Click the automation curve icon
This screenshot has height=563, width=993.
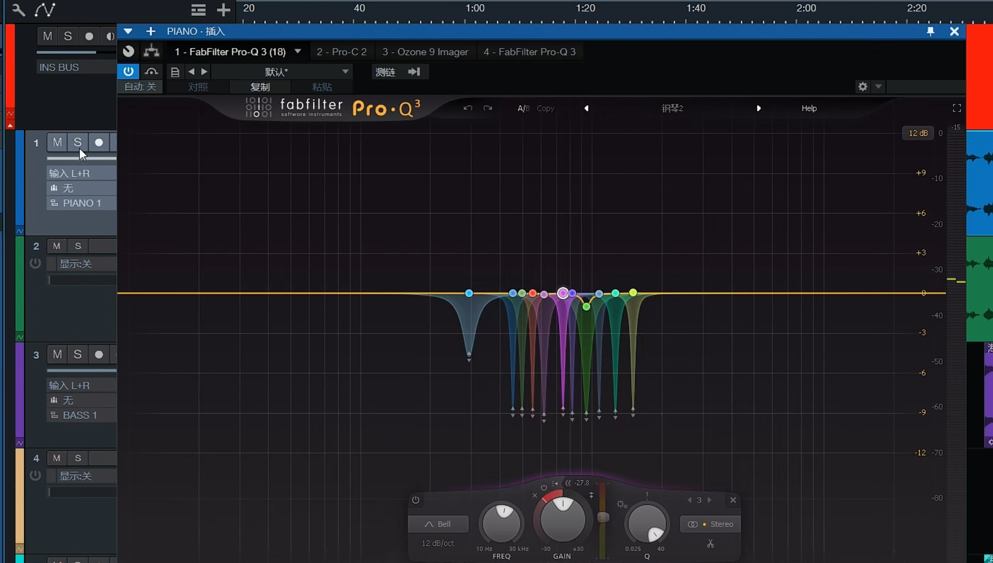coord(45,9)
